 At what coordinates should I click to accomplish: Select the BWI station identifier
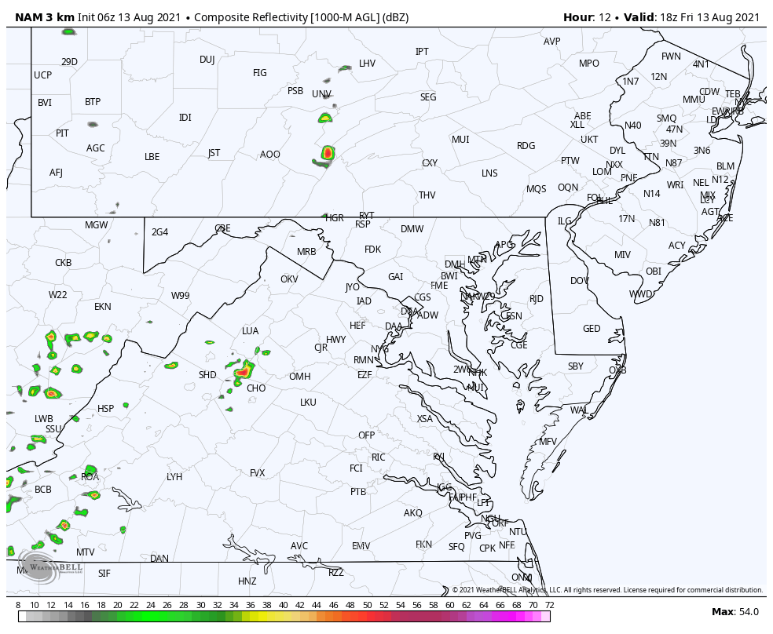click(x=450, y=276)
